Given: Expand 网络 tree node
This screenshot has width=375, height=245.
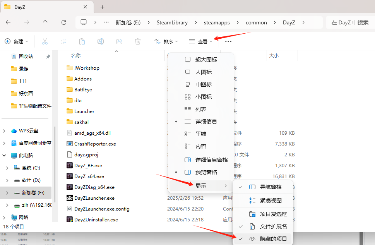Looking at the screenshot, I should (x=4, y=218).
